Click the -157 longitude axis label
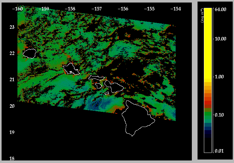Screen dimensions: 234x163 click(97, 9)
